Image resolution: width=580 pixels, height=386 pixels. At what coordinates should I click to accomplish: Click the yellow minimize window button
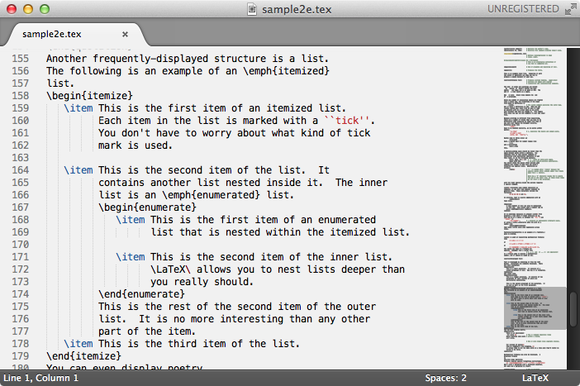(x=28, y=9)
